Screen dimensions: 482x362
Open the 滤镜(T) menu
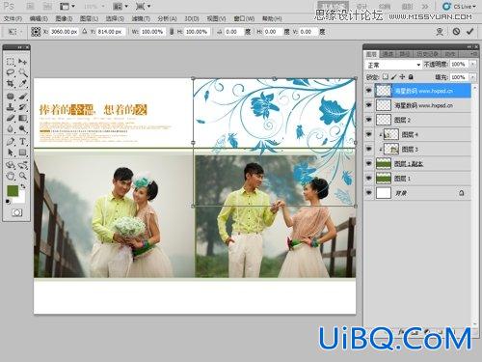click(x=141, y=18)
